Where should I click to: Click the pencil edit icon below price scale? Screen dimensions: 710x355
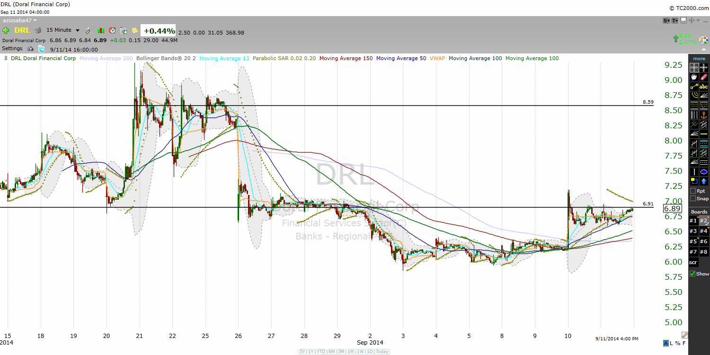pyautogui.click(x=684, y=335)
